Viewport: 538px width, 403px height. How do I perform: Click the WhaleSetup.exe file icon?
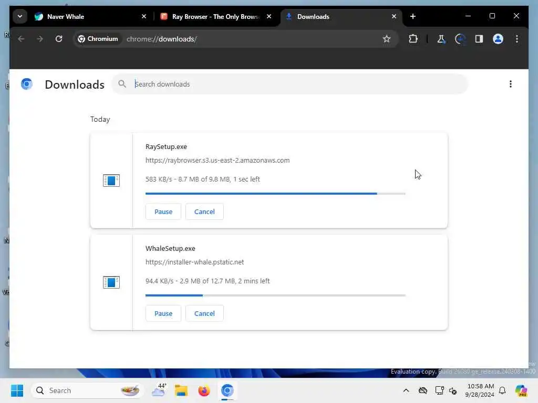(x=111, y=282)
